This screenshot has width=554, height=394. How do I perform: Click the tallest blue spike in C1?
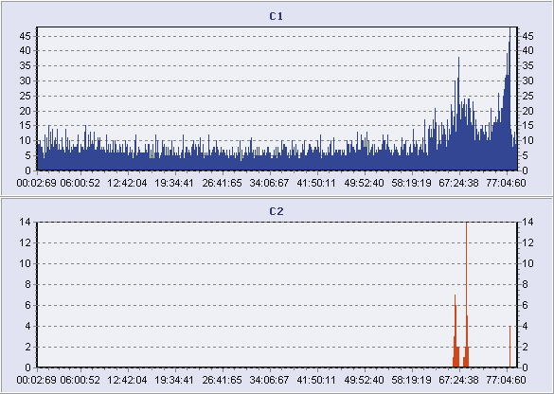(509, 98)
